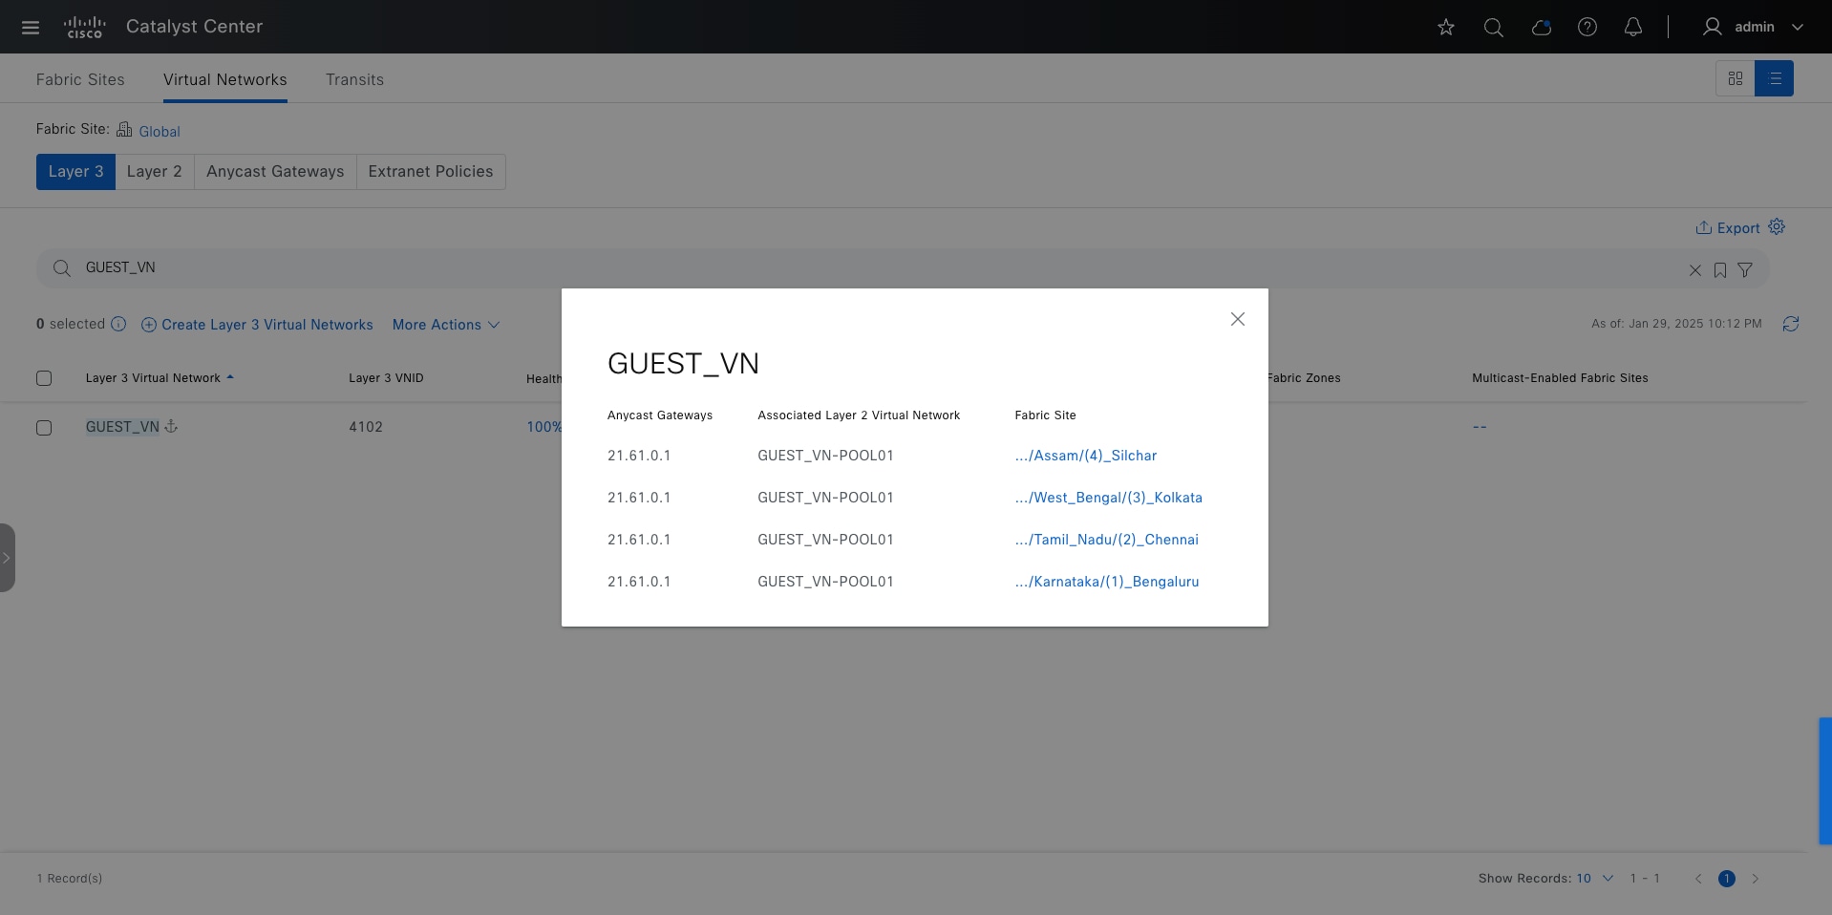This screenshot has height=915, width=1832.
Task: Click the 100% health link
Action: coord(543,427)
